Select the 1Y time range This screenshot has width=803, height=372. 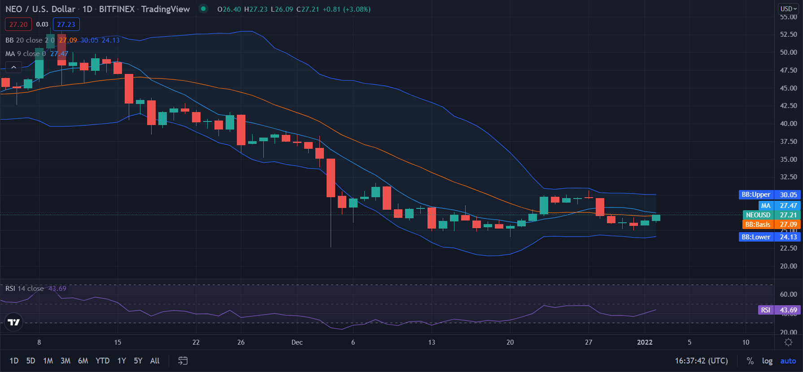[122, 361]
